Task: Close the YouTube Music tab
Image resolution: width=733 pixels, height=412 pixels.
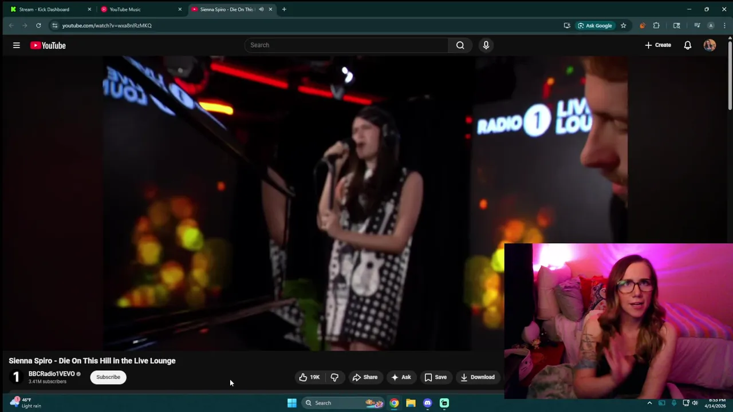Action: click(x=180, y=9)
